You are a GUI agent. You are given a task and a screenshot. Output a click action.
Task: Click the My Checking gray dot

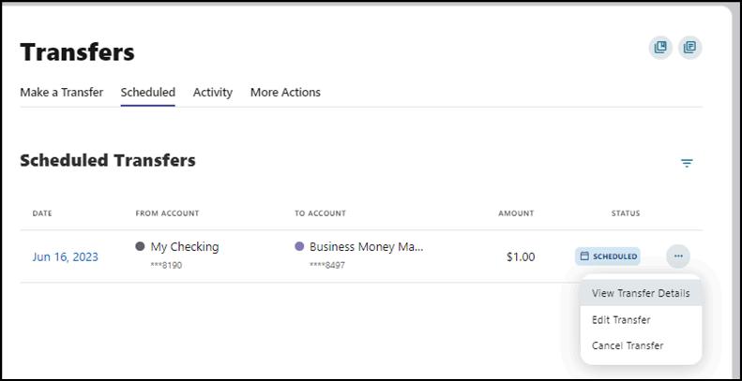(x=140, y=247)
